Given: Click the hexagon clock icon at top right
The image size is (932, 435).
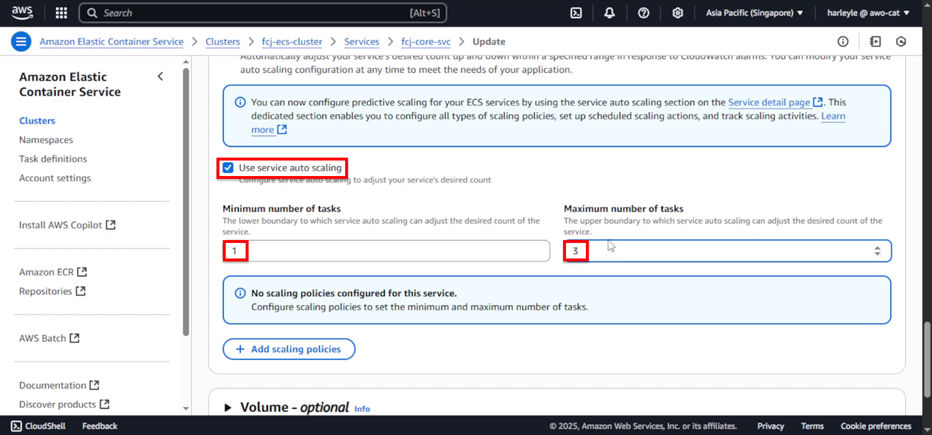Looking at the screenshot, I should pos(901,42).
